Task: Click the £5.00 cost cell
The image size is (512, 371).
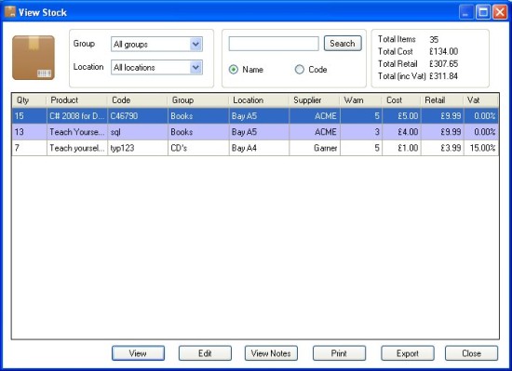Action: pos(401,115)
